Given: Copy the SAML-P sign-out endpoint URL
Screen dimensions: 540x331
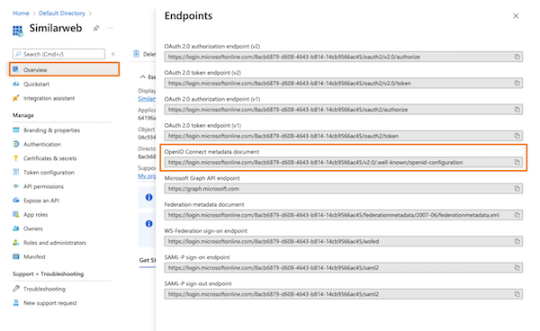Looking at the screenshot, I should [x=517, y=294].
